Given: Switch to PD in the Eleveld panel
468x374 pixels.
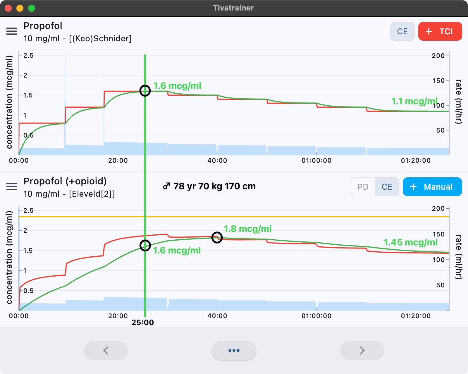Looking at the screenshot, I should [363, 187].
